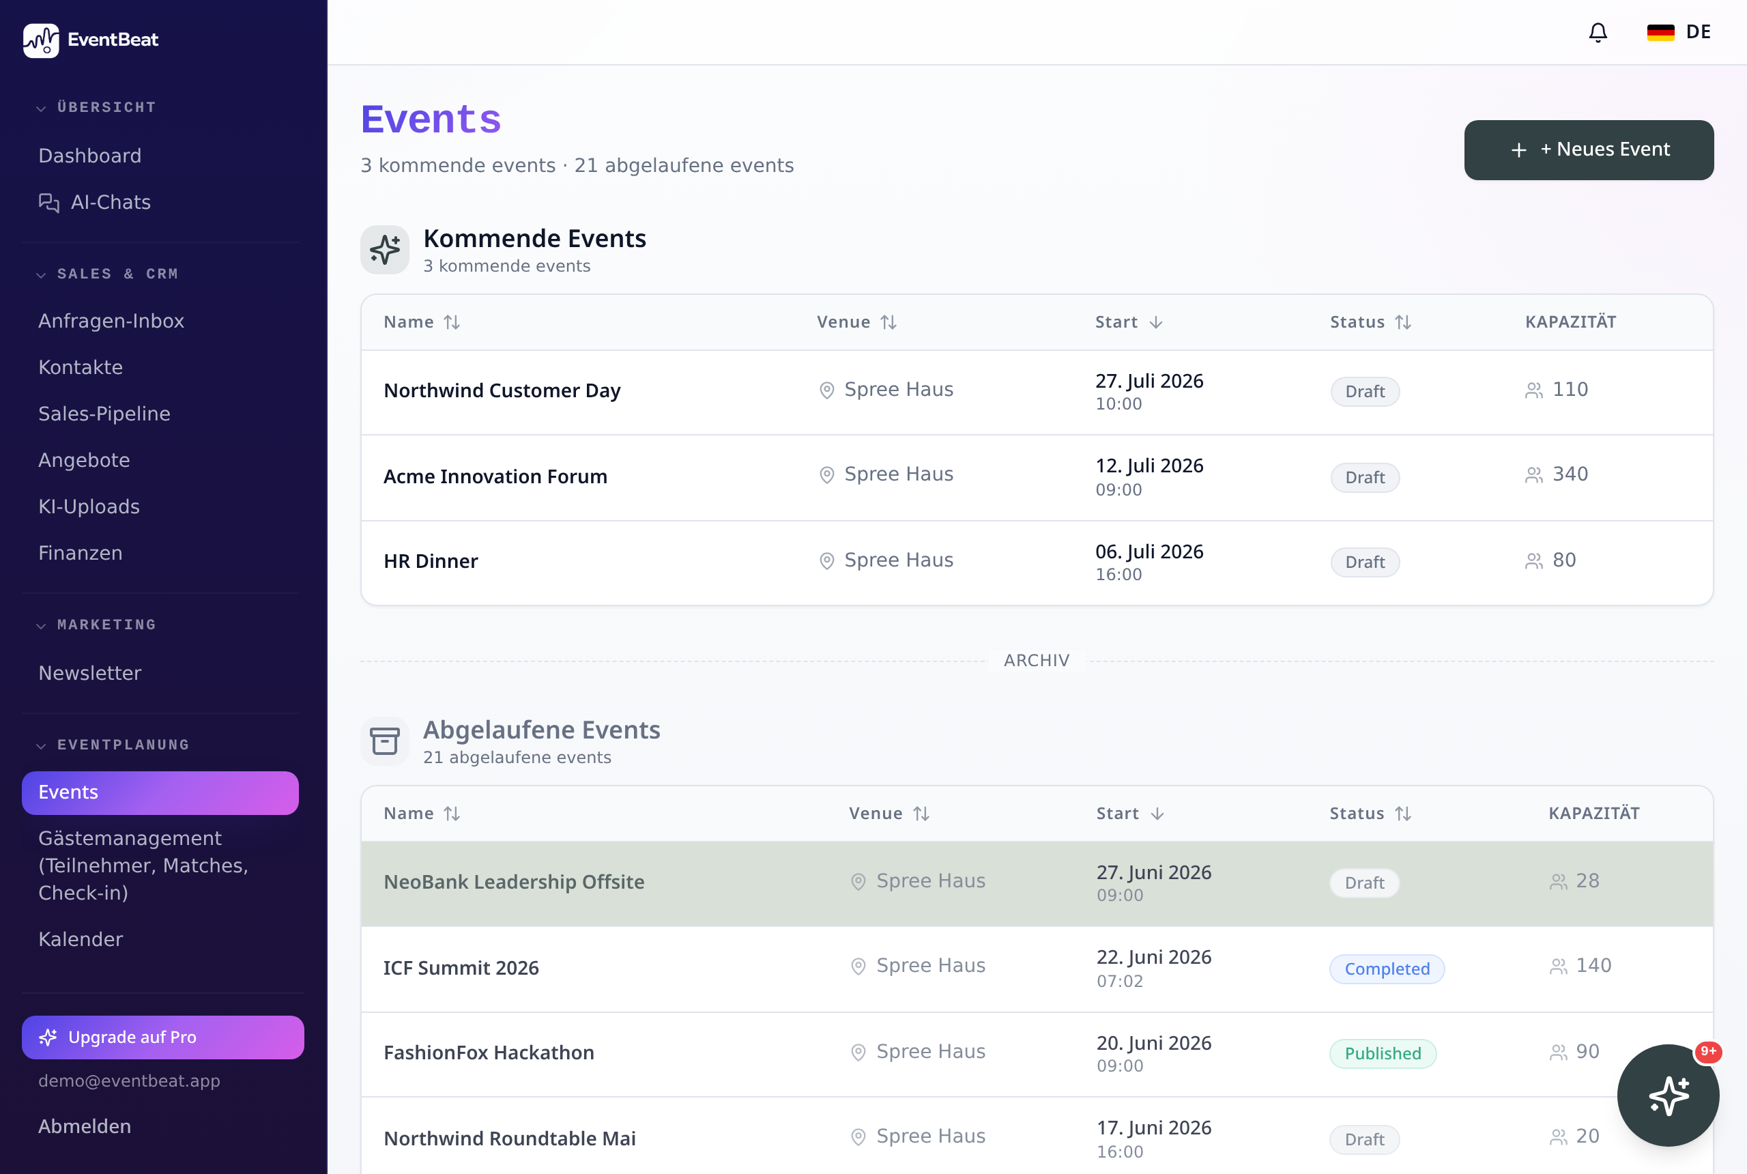Sort archived events by Start arrow
The height and width of the screenshot is (1174, 1747).
coord(1157,814)
